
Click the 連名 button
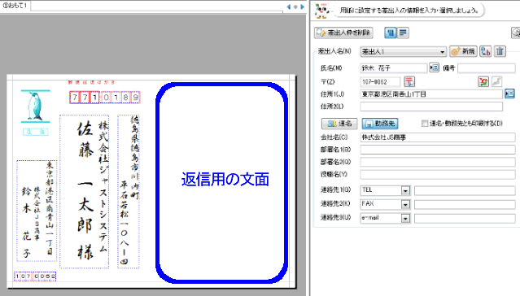339,124
